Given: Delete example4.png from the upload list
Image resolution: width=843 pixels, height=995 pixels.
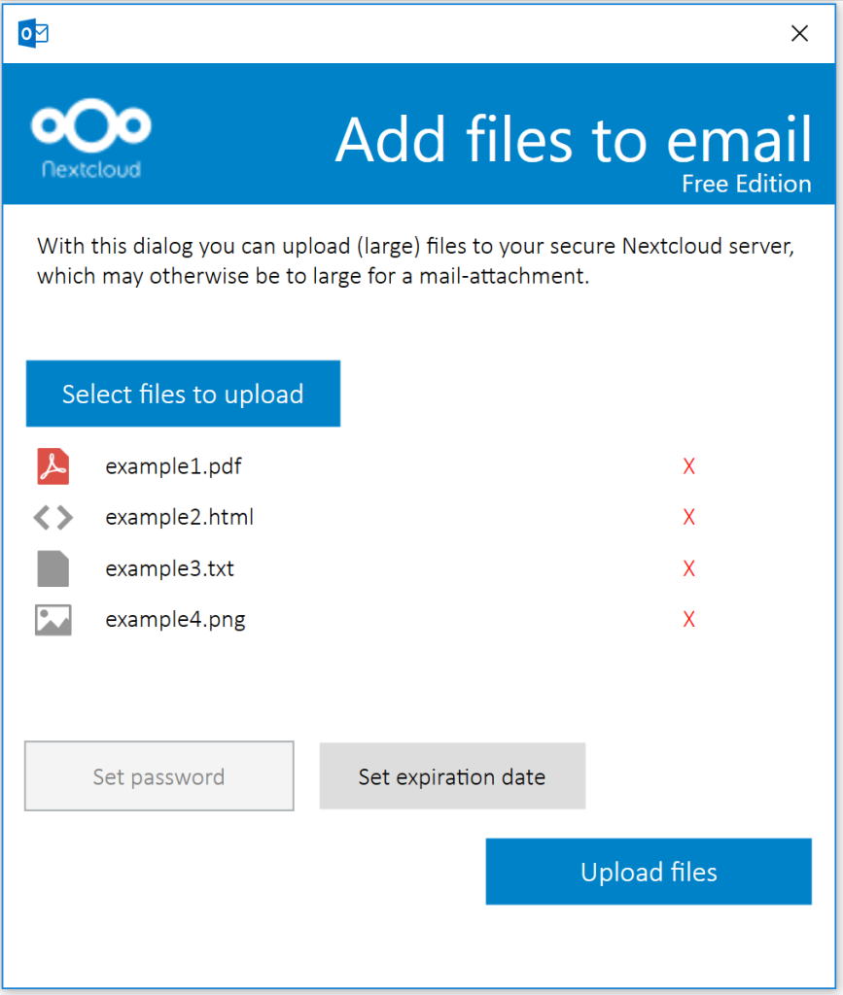Looking at the screenshot, I should pyautogui.click(x=688, y=620).
